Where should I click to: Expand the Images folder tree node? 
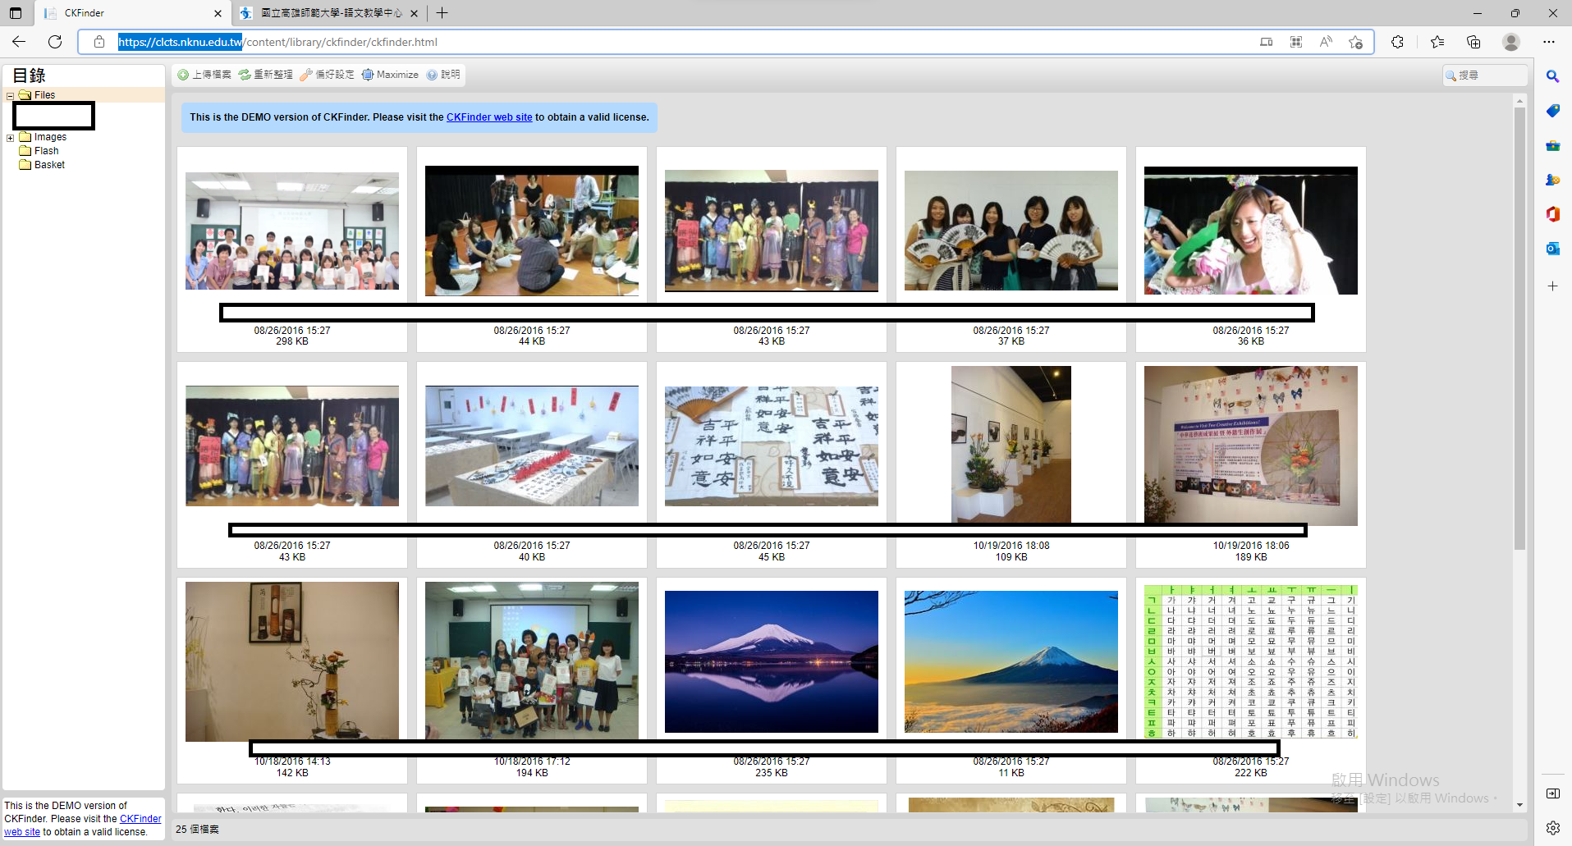click(x=10, y=138)
